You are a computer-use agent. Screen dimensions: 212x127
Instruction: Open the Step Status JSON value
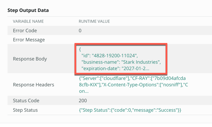click(x=130, y=110)
